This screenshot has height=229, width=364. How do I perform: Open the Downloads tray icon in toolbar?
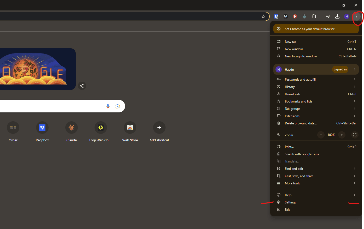(337, 16)
